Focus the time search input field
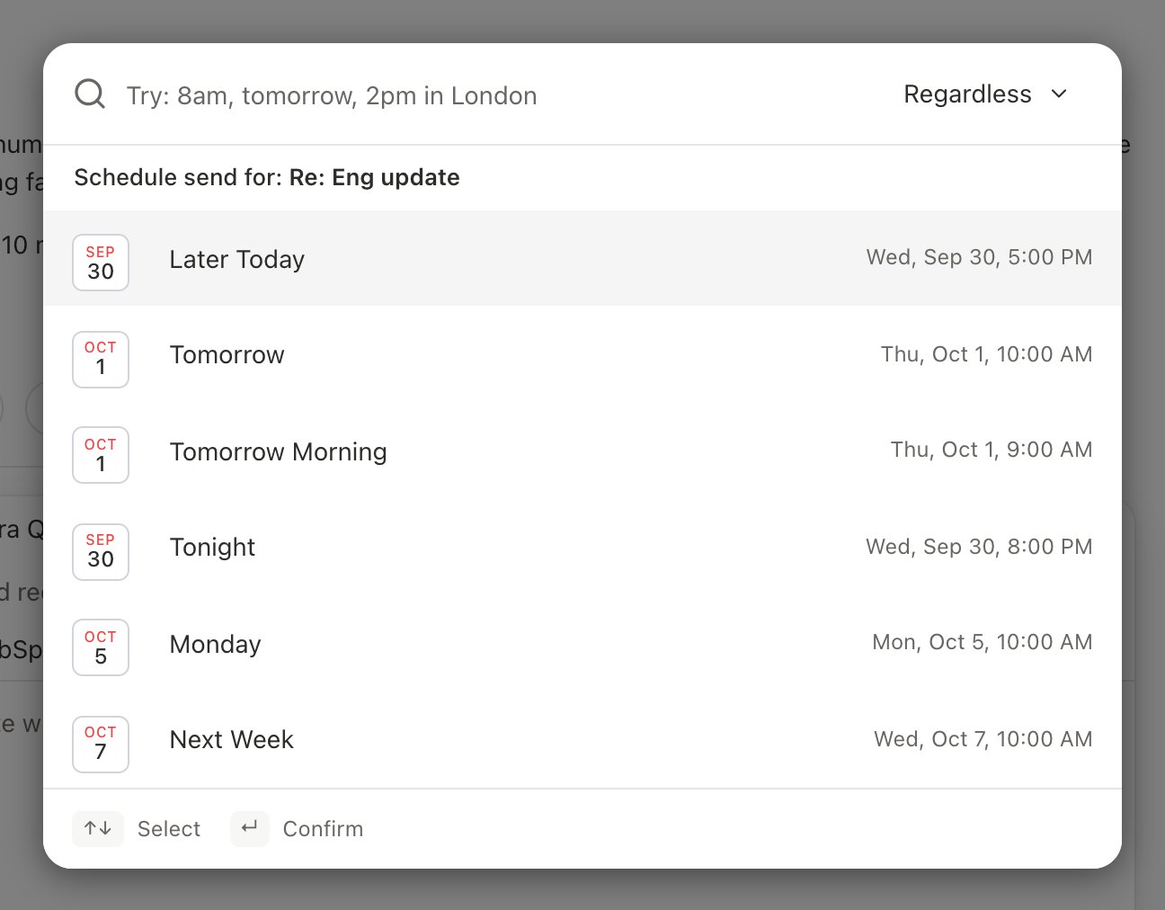 tap(503, 94)
